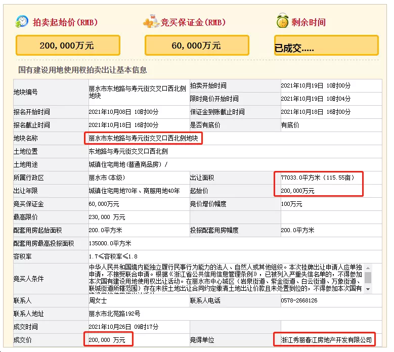Click the 国有建设用地使用权拍卖出让基本信息 section title

tap(82, 70)
